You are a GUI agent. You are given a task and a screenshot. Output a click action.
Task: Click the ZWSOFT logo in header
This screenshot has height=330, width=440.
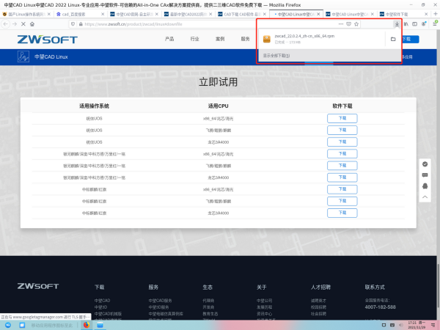[47, 40]
